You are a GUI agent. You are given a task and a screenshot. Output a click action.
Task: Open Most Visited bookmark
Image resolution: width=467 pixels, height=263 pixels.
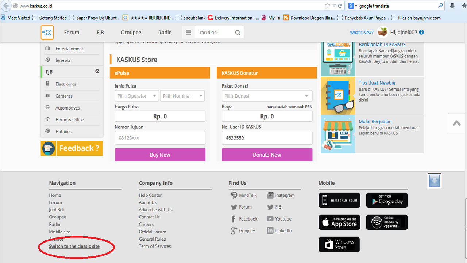pyautogui.click(x=16, y=18)
